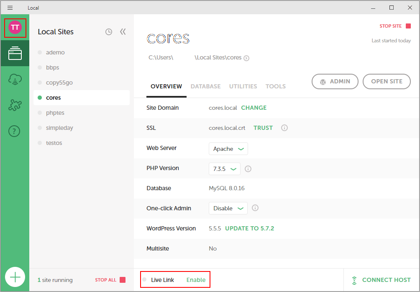The image size is (420, 292).
Task: Click the STOP SITE label
Action: click(x=391, y=26)
